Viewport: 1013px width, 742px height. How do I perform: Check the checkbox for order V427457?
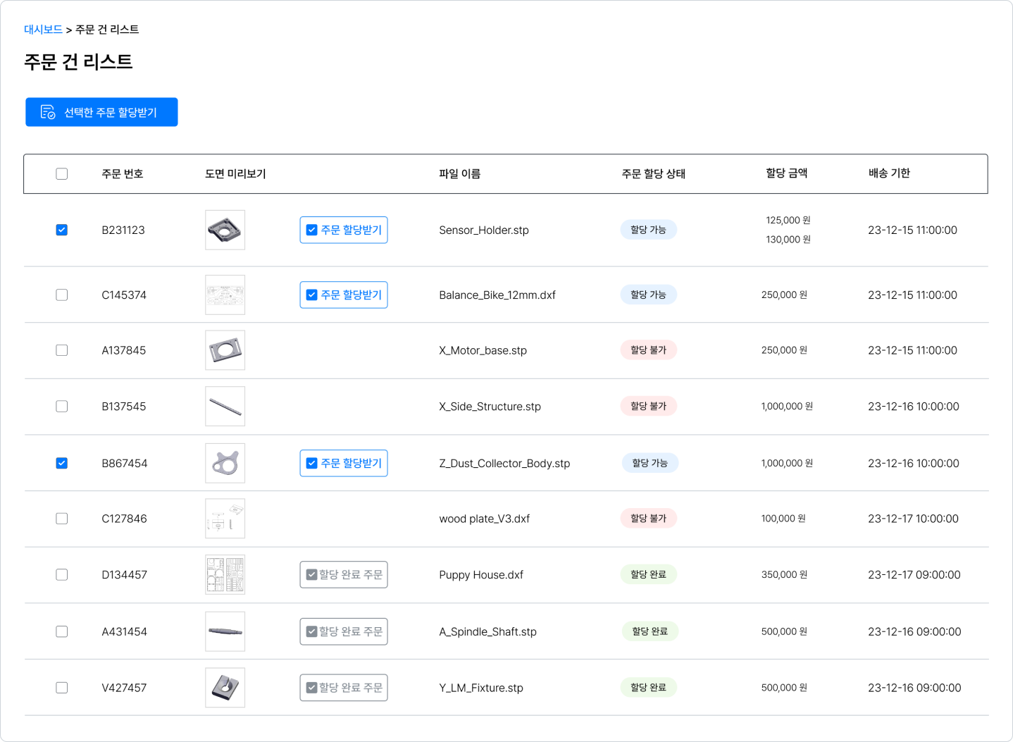(x=62, y=688)
